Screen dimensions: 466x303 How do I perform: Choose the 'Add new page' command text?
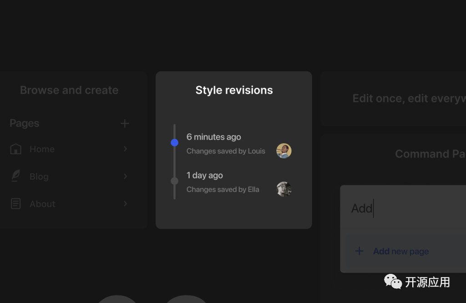[401, 251]
